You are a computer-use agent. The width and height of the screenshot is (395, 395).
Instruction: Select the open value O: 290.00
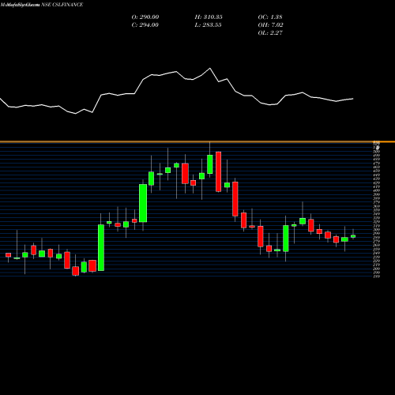pyautogui.click(x=145, y=17)
